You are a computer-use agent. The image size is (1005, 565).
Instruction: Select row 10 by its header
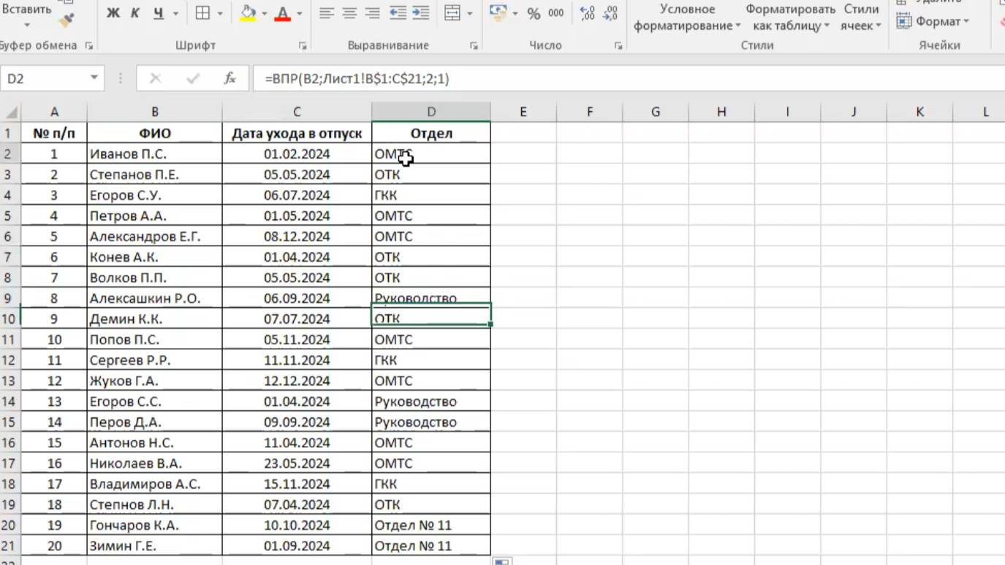(10, 319)
